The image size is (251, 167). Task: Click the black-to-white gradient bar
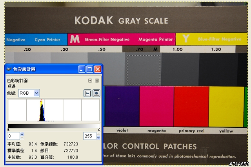tap(54, 126)
